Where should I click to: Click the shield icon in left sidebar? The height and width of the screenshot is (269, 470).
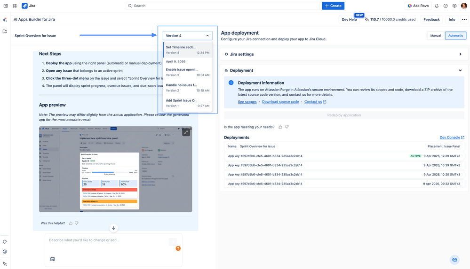pos(5,242)
